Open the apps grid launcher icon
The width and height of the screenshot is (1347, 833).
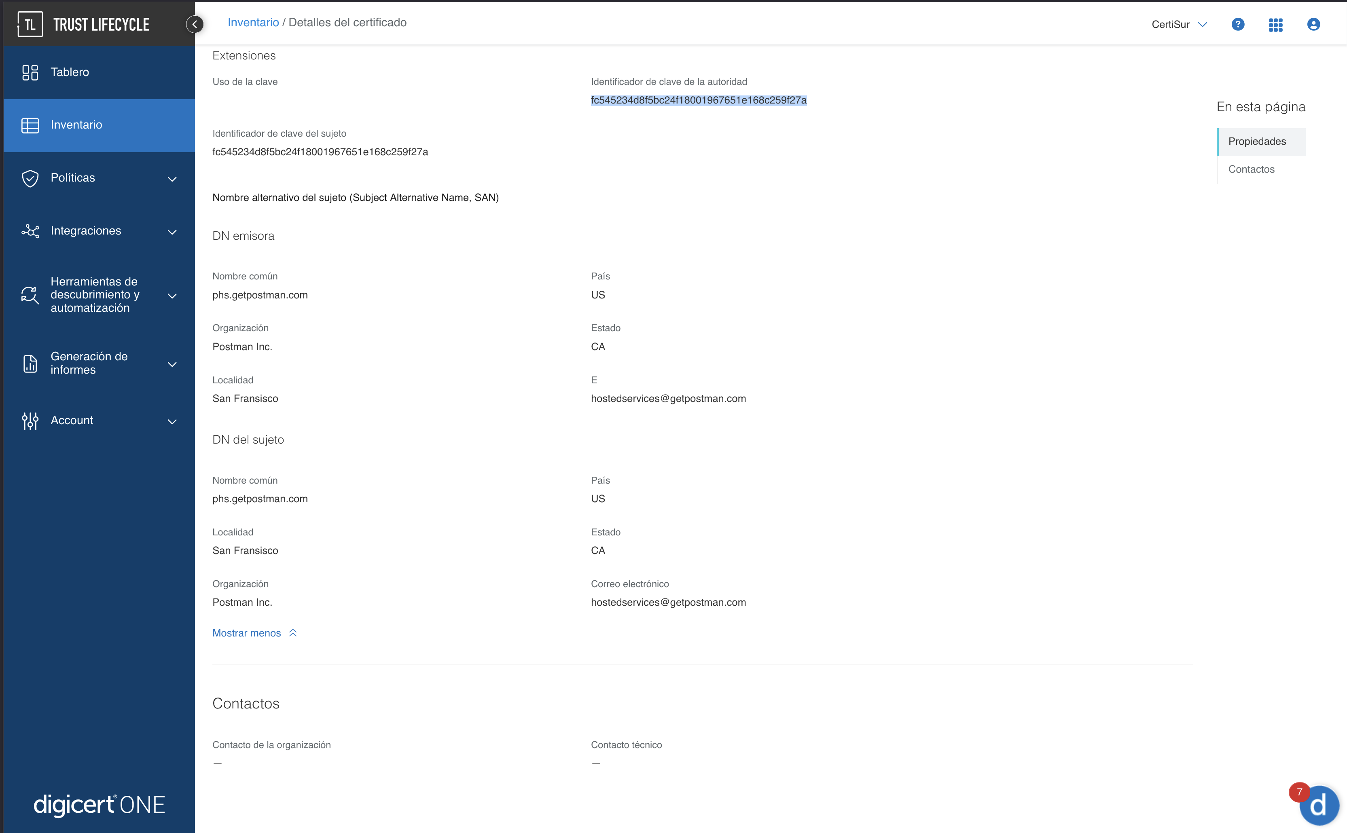point(1275,24)
